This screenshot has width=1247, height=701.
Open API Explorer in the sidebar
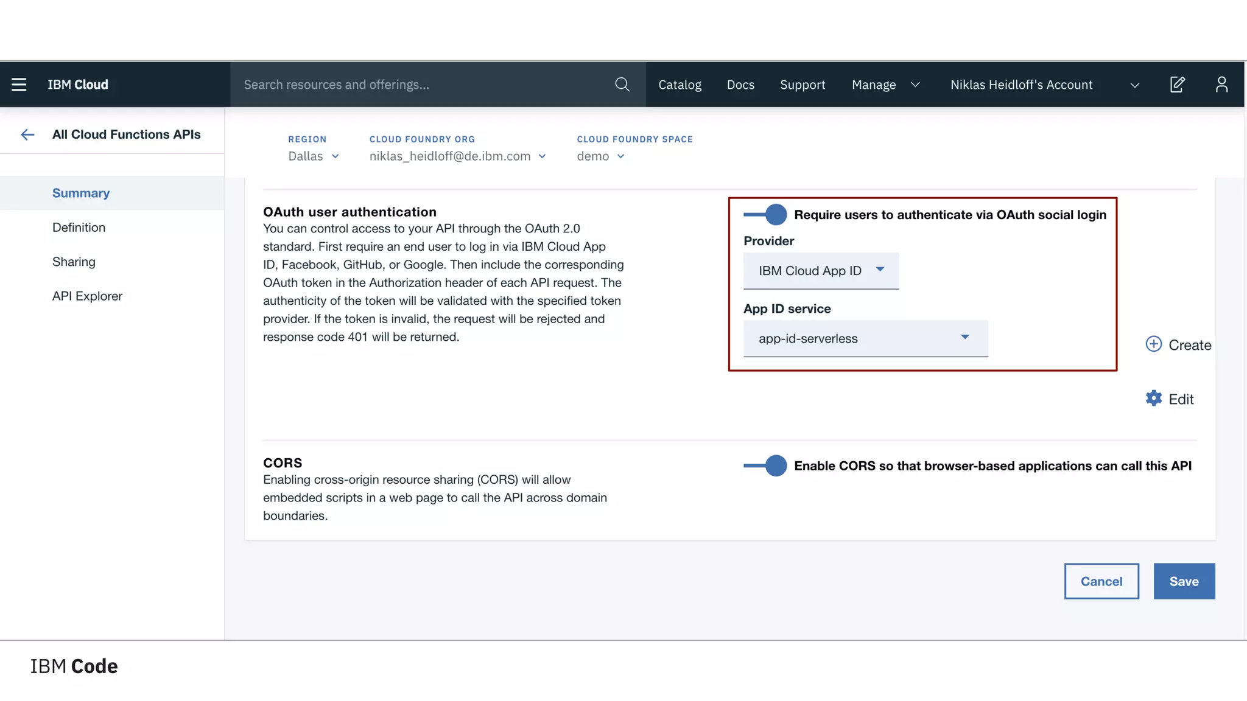[x=87, y=296]
